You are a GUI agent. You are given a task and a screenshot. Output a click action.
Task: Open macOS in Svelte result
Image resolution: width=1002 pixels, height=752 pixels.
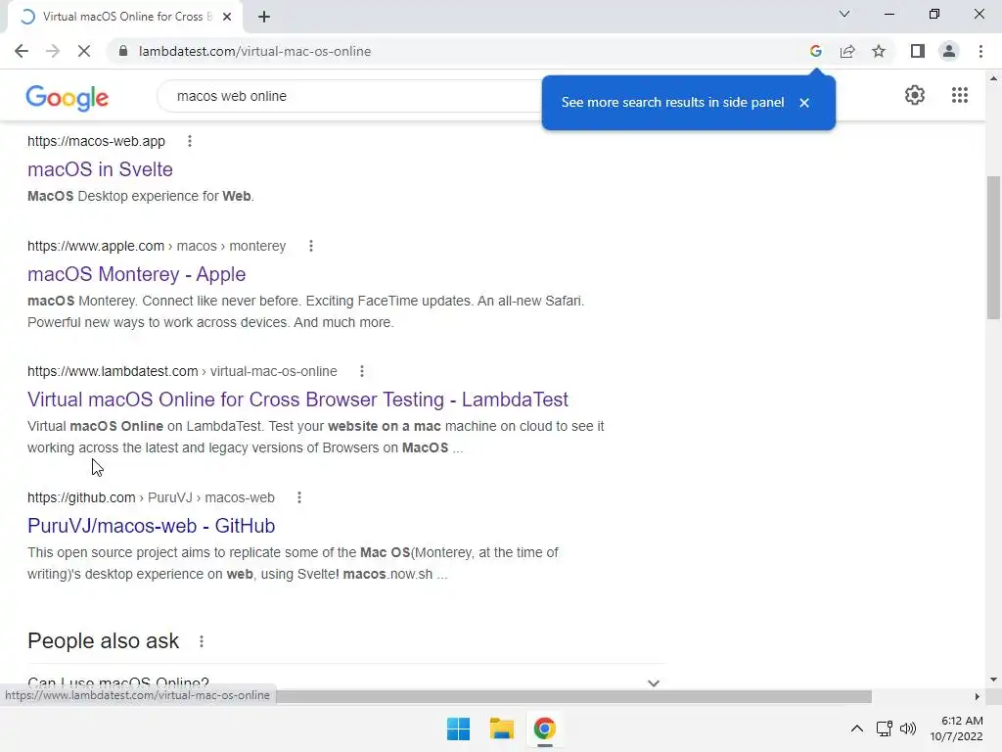pos(101,169)
